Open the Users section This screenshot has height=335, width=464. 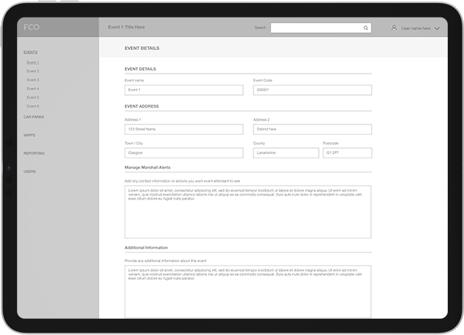(29, 172)
